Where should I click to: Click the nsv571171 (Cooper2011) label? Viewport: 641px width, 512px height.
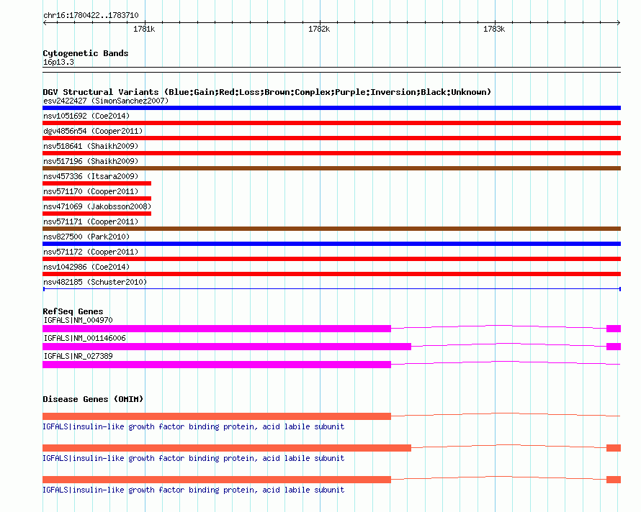click(91, 221)
